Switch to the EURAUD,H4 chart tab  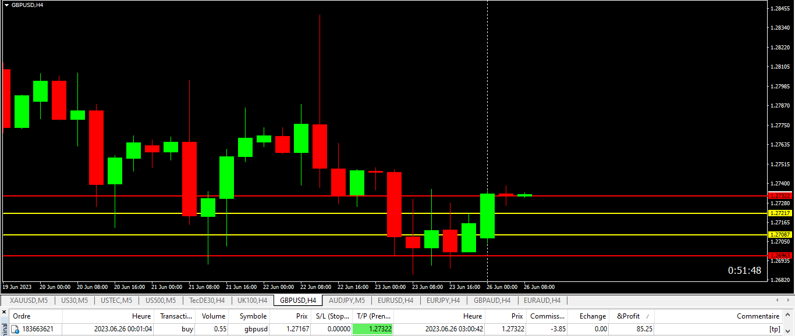(x=542, y=301)
